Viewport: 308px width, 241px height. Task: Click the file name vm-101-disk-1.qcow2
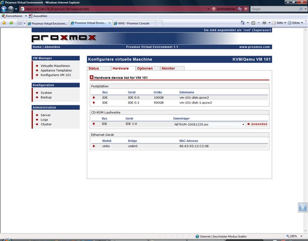pos(195,102)
